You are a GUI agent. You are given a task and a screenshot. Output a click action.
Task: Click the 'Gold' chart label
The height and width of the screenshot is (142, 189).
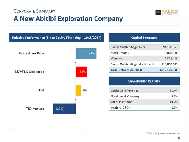(x=41, y=90)
